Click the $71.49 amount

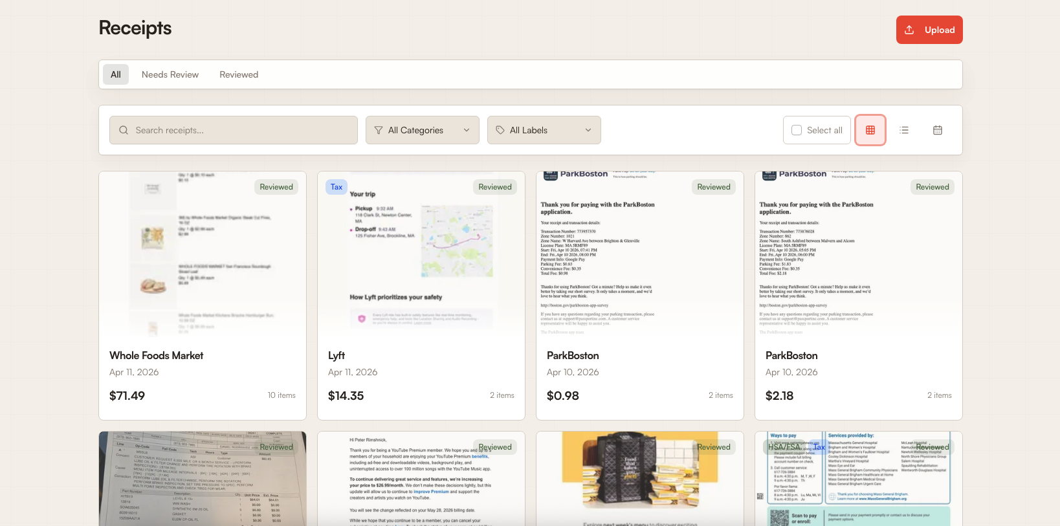tap(127, 395)
